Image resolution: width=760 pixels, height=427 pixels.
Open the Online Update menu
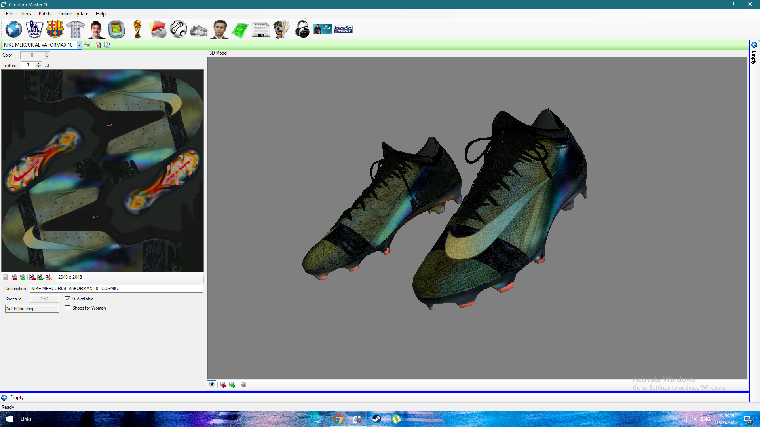coord(73,14)
